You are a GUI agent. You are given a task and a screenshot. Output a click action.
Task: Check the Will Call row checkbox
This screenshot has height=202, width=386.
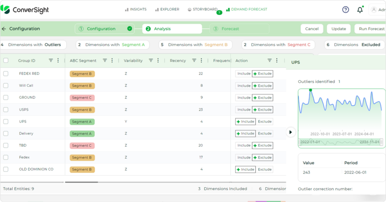(6, 86)
